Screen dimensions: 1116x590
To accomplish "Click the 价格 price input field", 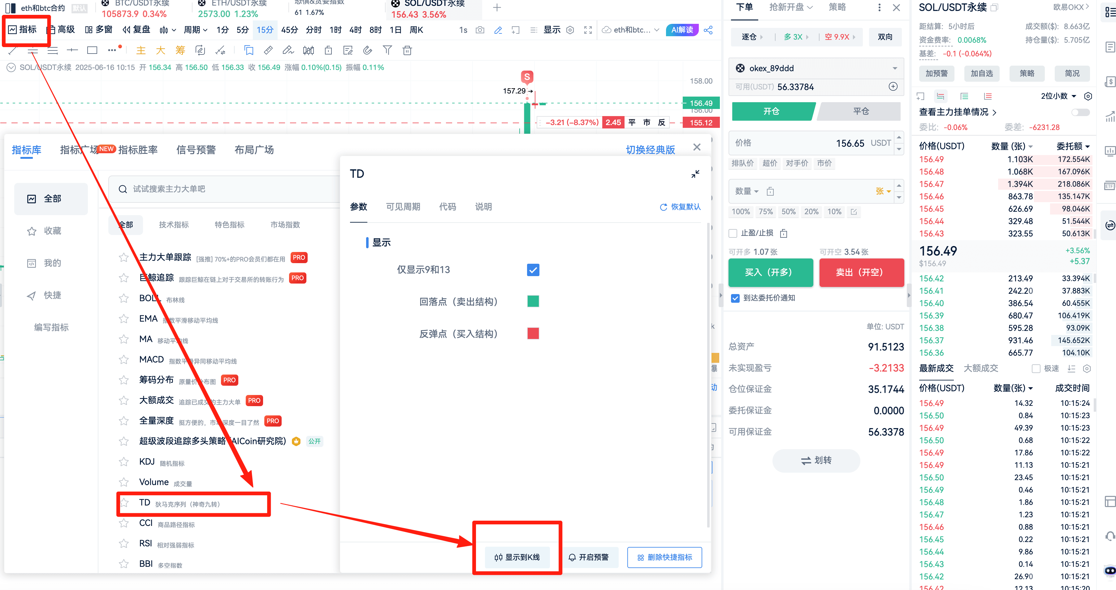I will coord(811,143).
